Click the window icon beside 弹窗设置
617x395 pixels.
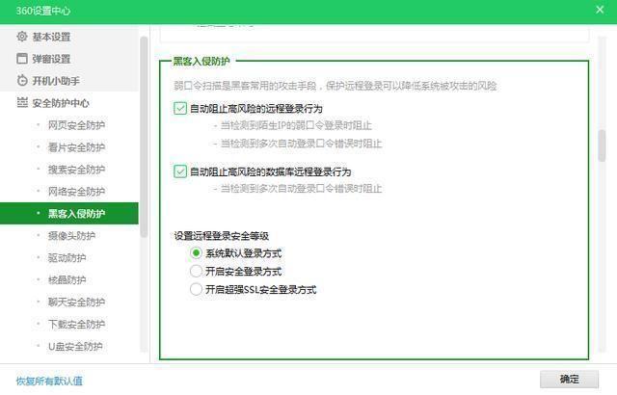click(22, 59)
